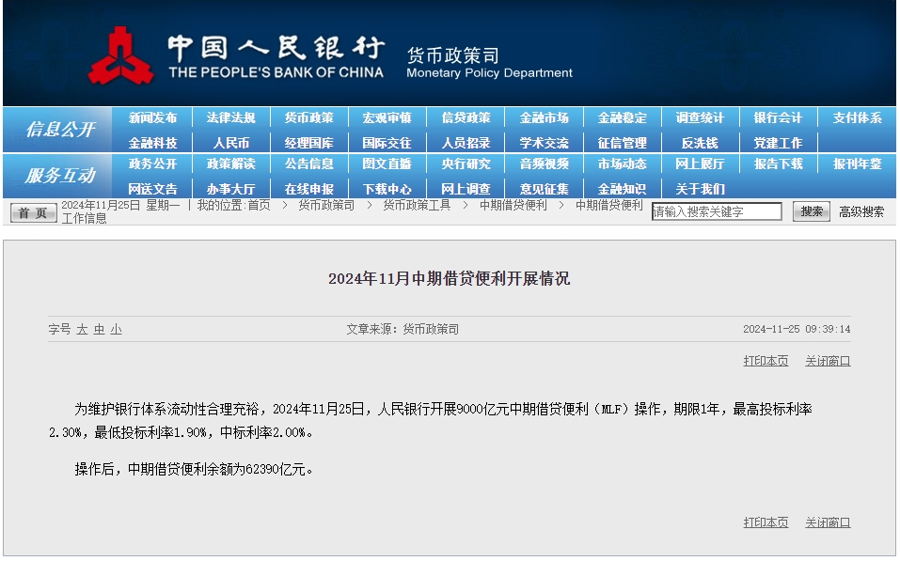Open 学术交流 menu item

click(x=544, y=143)
